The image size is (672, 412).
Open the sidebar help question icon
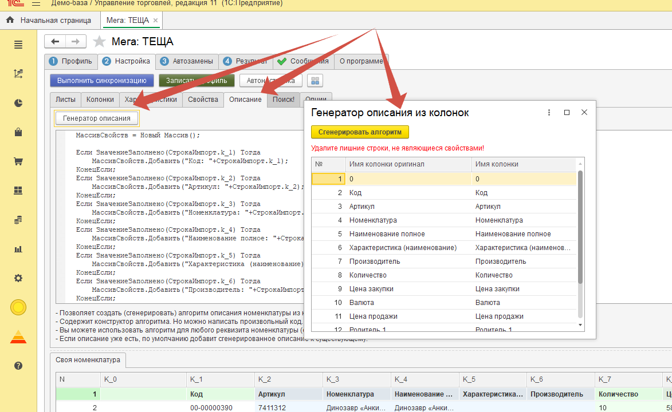18,366
